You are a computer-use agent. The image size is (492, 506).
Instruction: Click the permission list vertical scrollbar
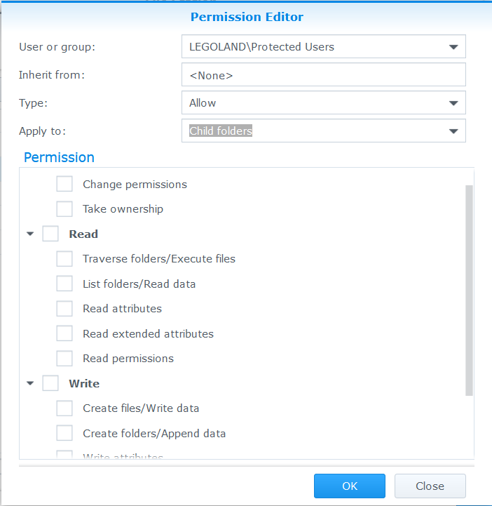click(469, 291)
